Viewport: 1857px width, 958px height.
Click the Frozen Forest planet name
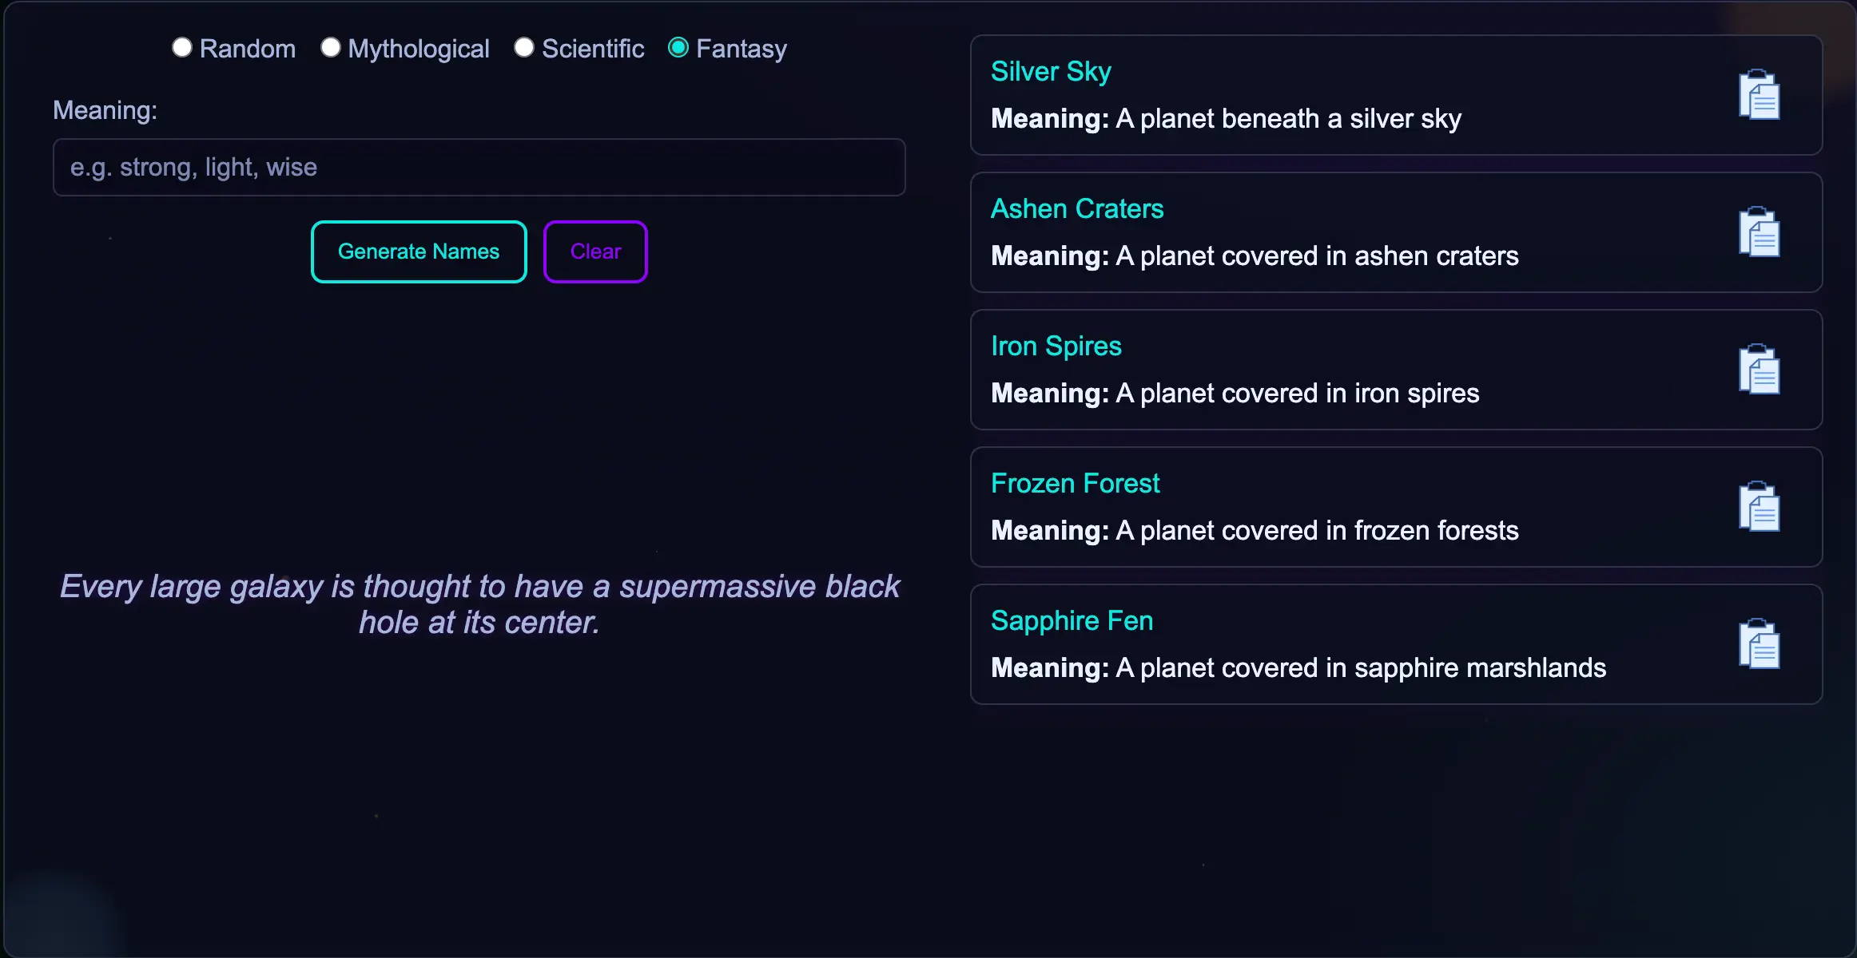[x=1075, y=482]
